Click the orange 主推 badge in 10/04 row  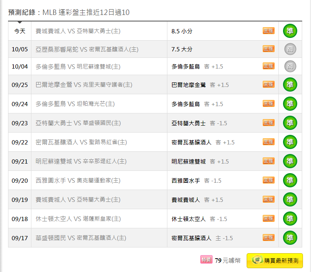(x=268, y=66)
